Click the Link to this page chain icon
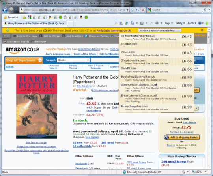213x176 pixels. click(15, 36)
